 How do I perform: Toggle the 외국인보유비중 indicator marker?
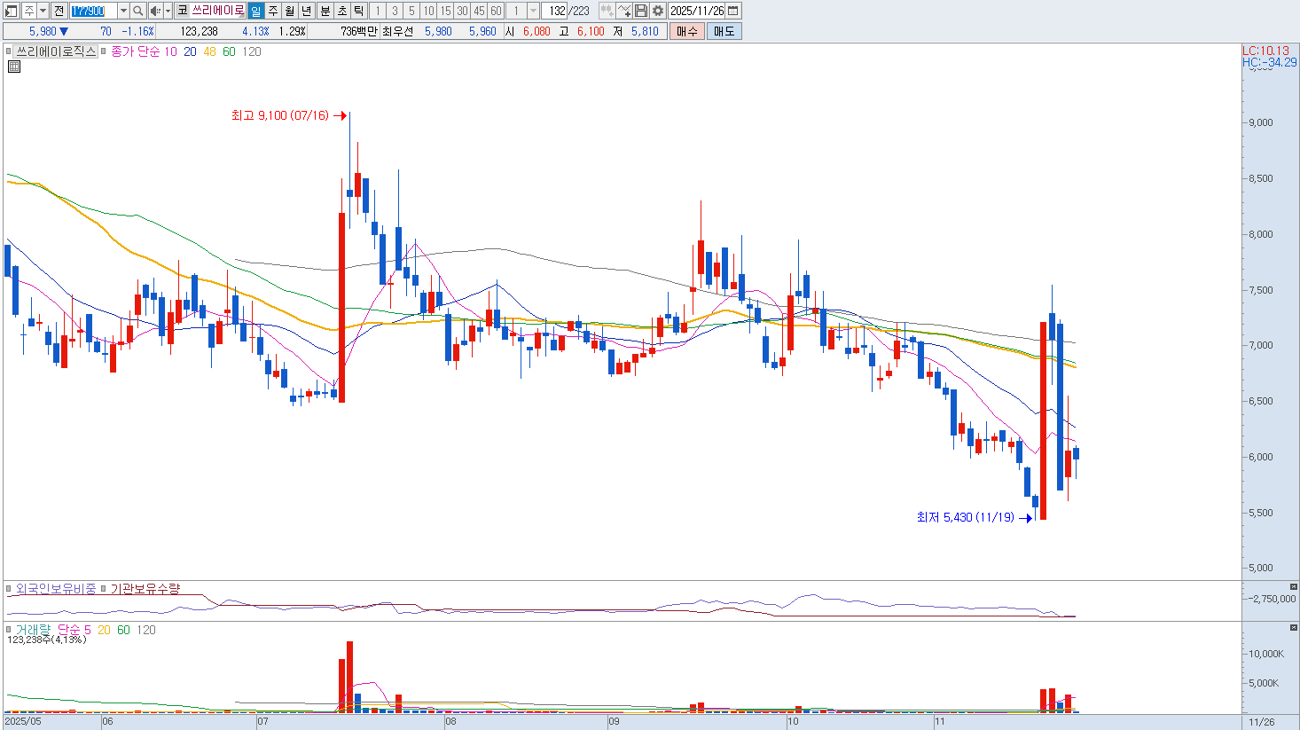point(10,589)
